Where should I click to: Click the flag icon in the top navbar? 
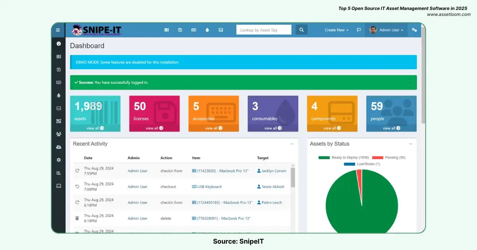(x=359, y=29)
